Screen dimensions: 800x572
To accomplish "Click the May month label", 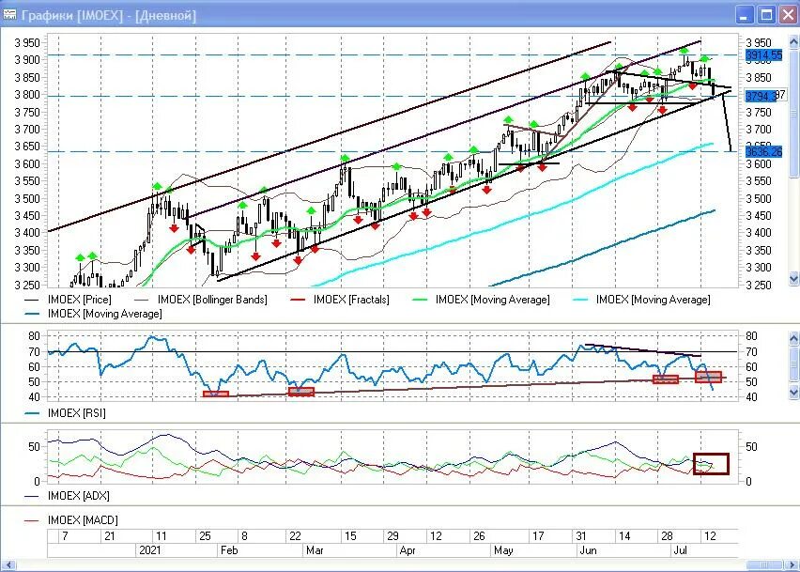I will click(x=503, y=550).
